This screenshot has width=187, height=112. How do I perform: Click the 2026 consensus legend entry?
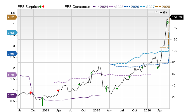coord(131,7)
